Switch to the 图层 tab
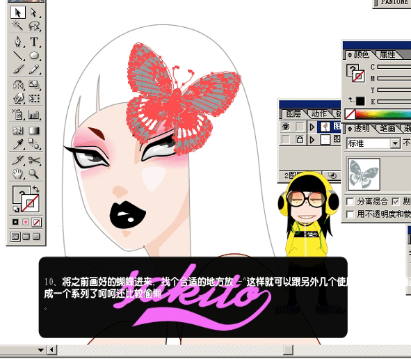 tap(293, 113)
